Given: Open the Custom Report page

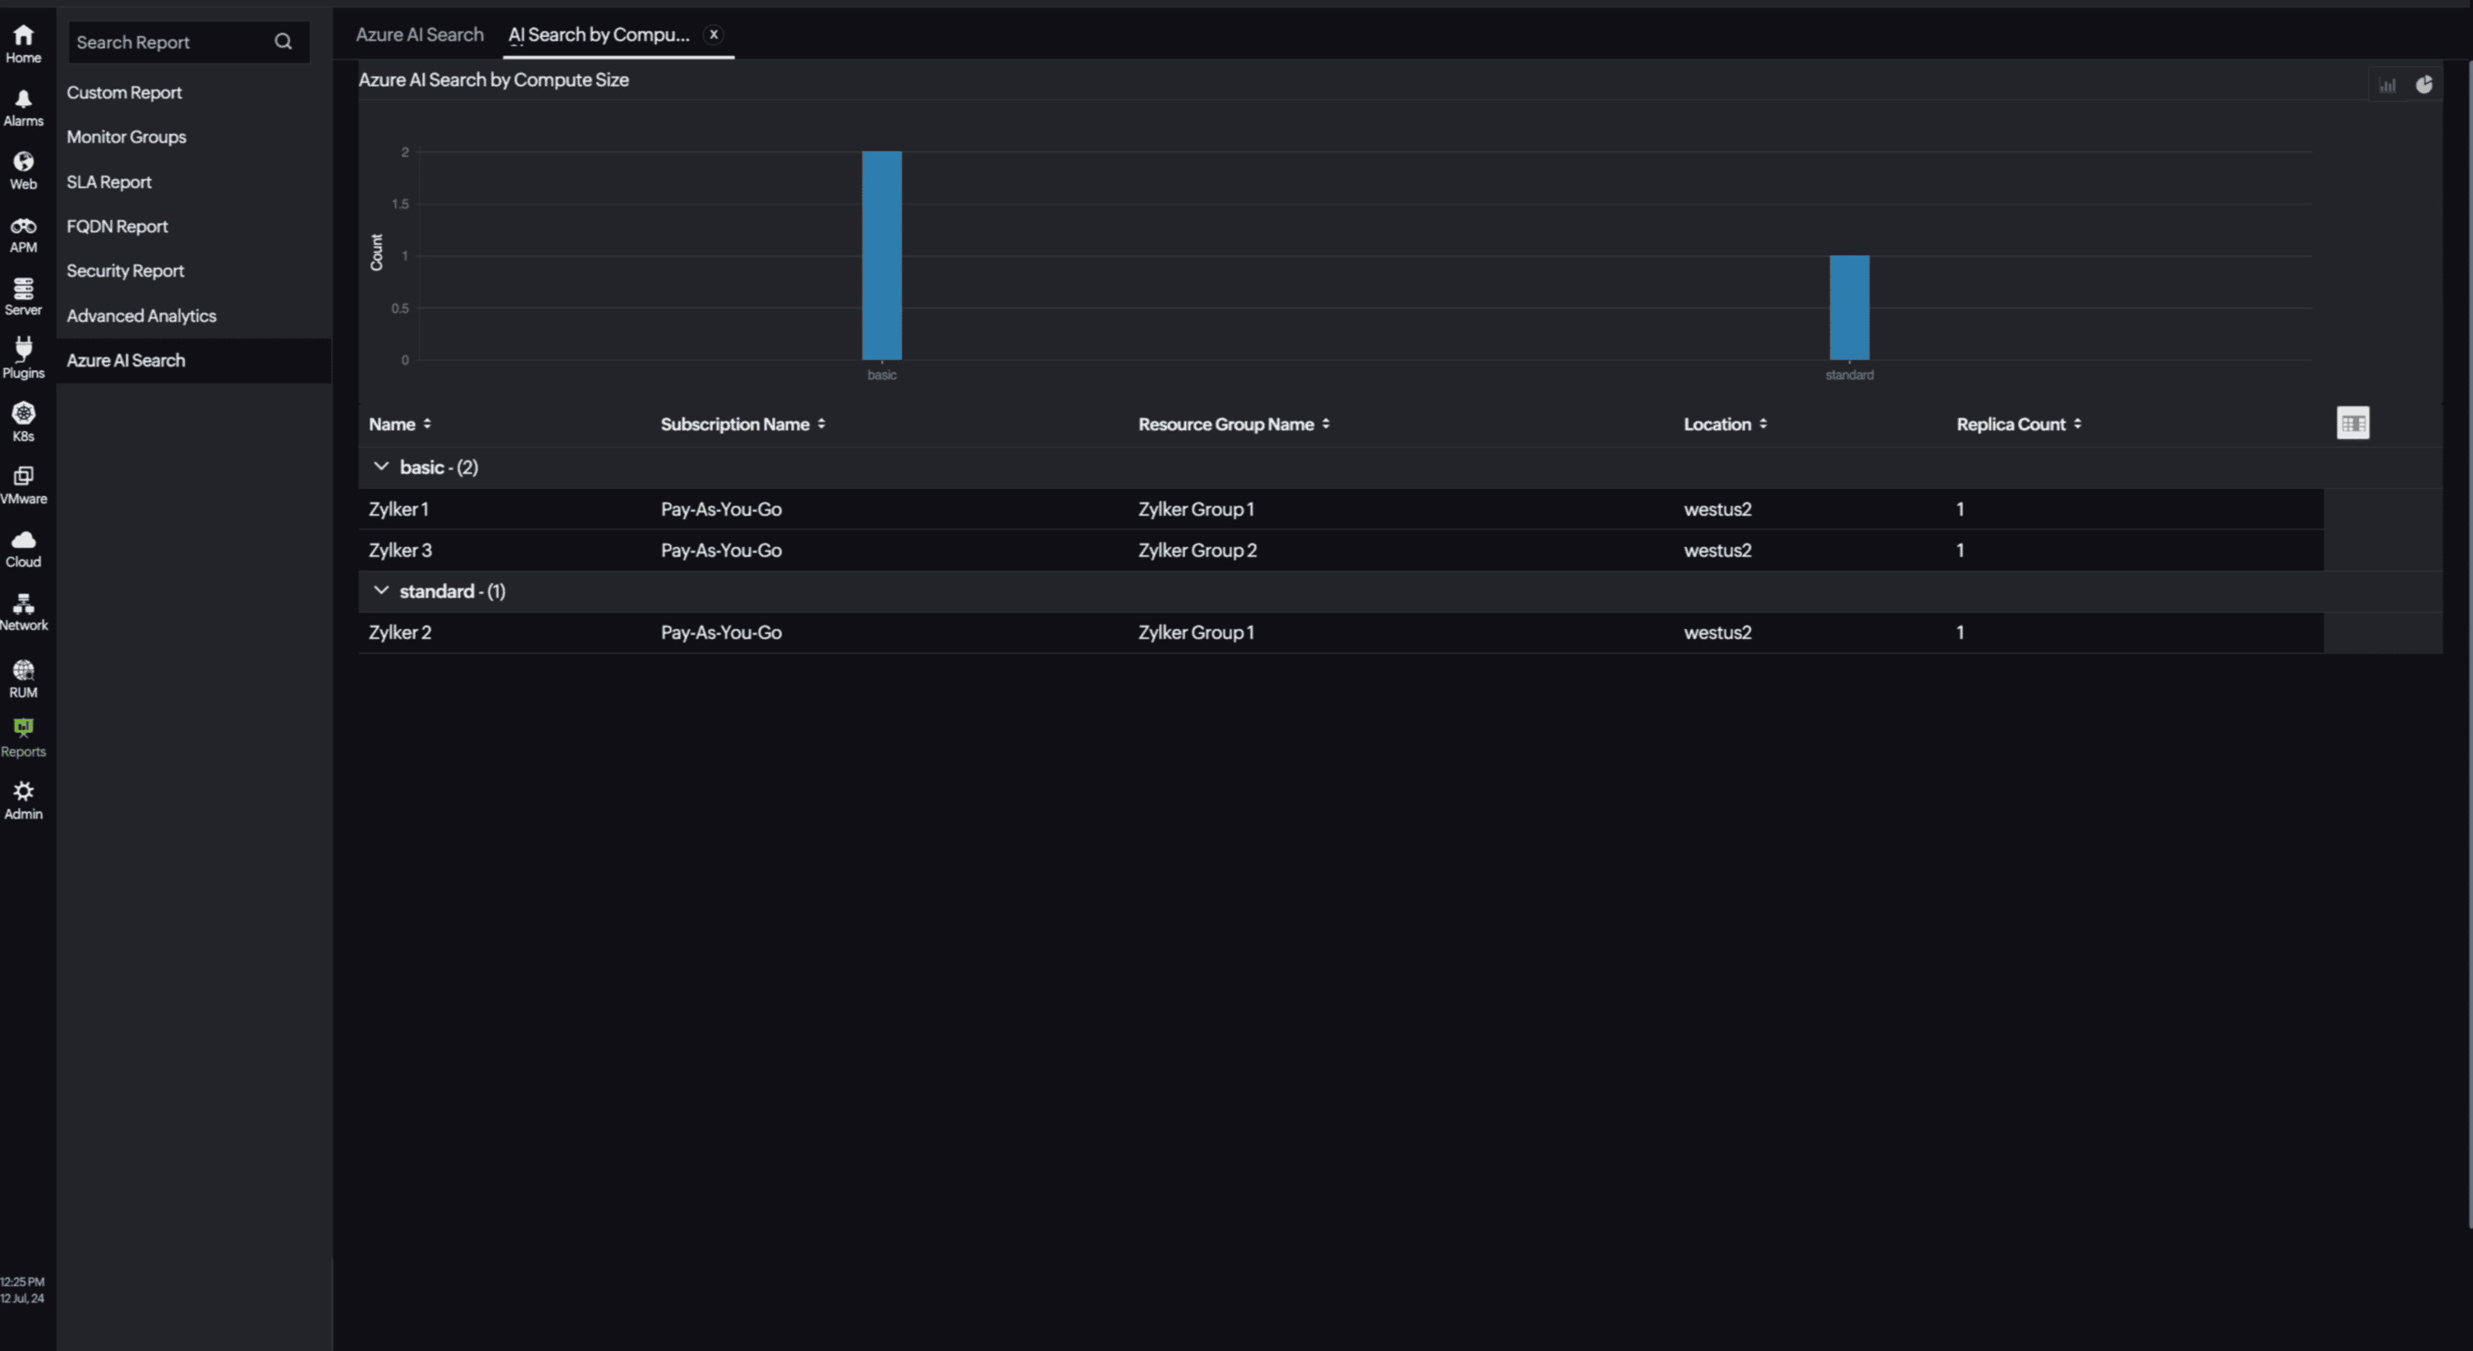Looking at the screenshot, I should [125, 92].
